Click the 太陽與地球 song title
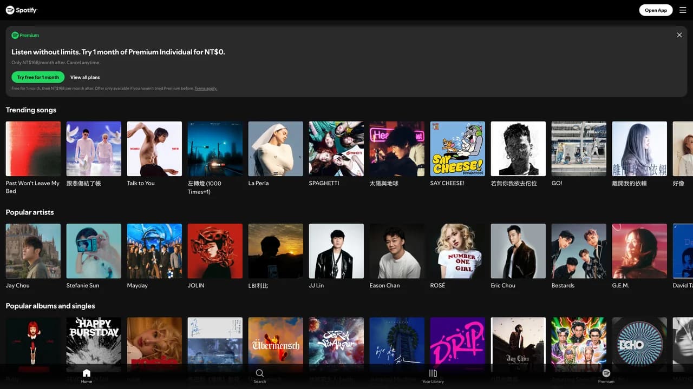The width and height of the screenshot is (693, 389). pos(384,184)
